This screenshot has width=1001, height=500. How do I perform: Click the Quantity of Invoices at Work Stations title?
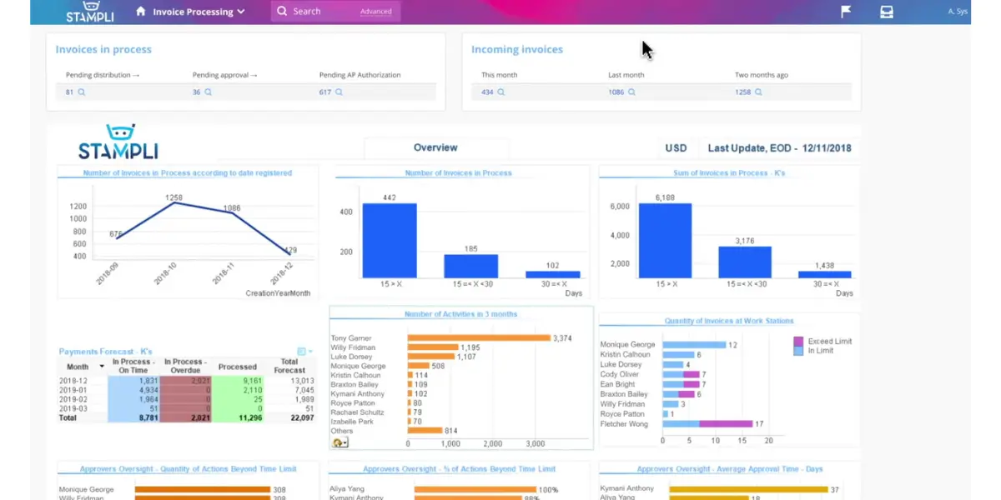[729, 321]
